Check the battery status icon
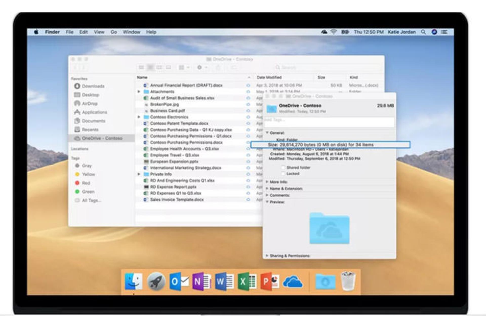 pos(345,32)
